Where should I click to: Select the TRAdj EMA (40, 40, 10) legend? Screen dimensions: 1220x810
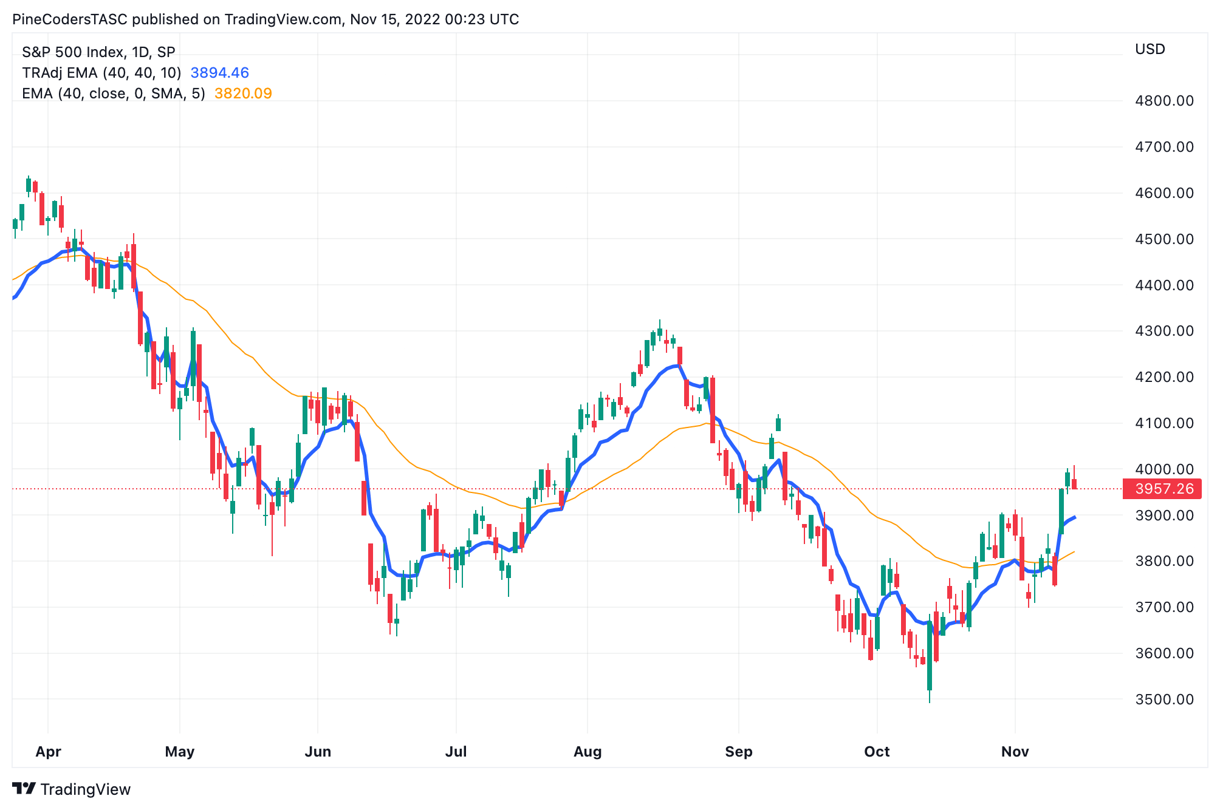coord(101,73)
